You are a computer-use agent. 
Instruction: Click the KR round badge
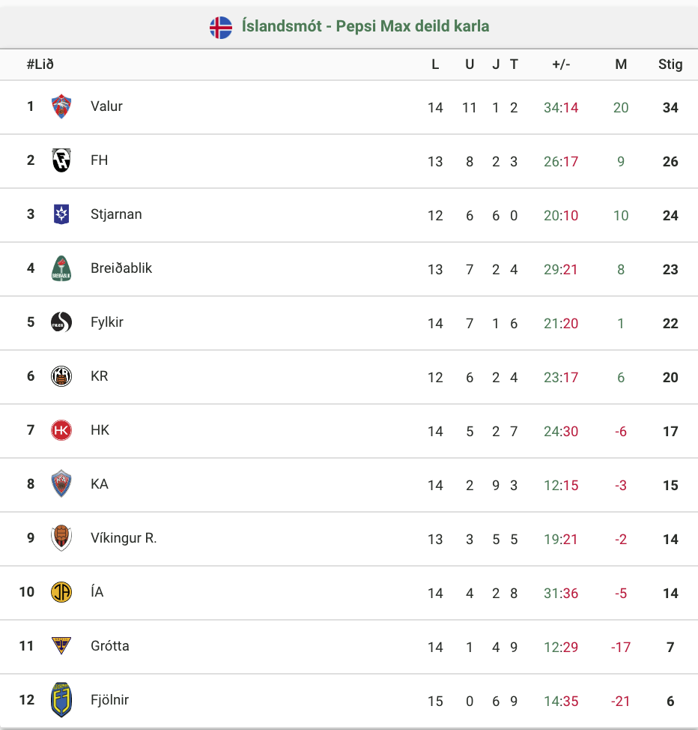coord(61,376)
